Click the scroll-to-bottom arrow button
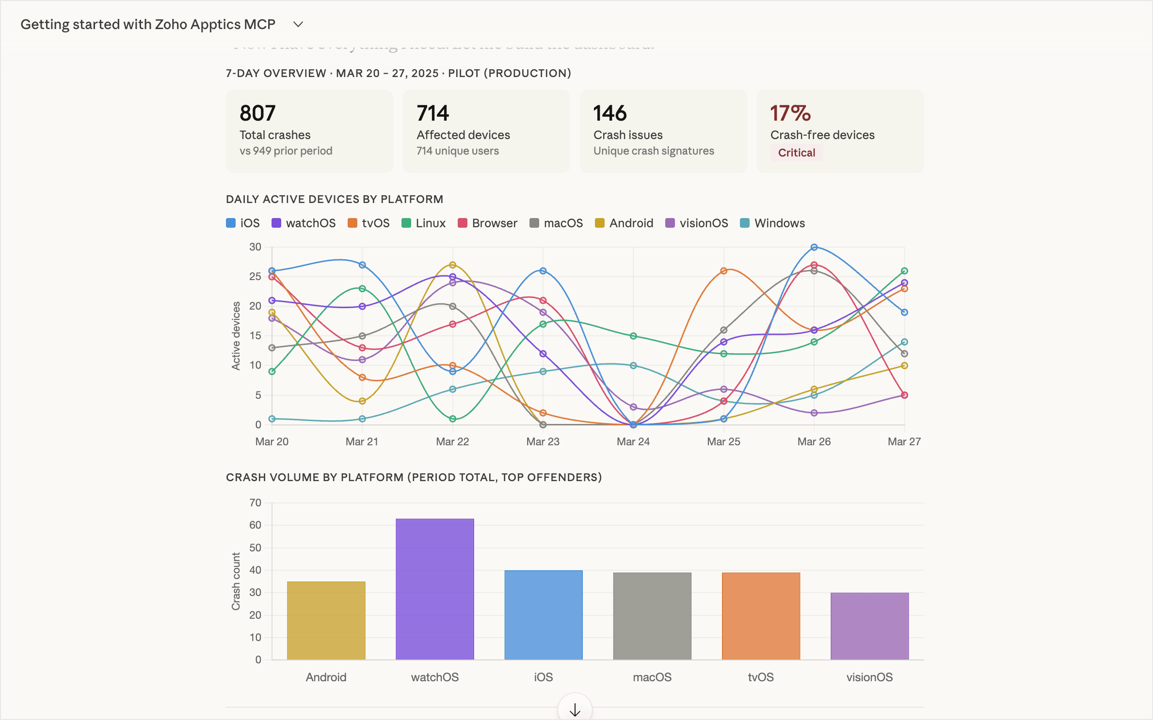 coord(575,709)
